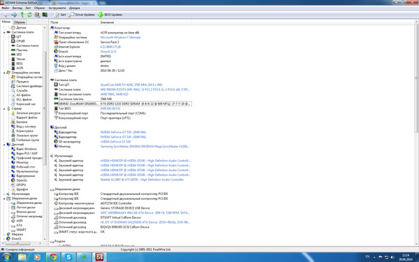Open Microsoft Windows 7 Ultimate link
The width and height of the screenshot is (419, 262).
pyautogui.click(x=120, y=38)
